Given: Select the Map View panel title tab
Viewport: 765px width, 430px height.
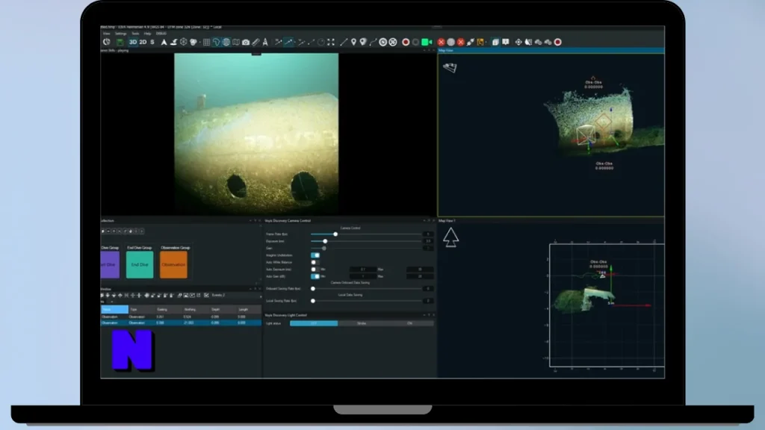Looking at the screenshot, I should click(446, 50).
